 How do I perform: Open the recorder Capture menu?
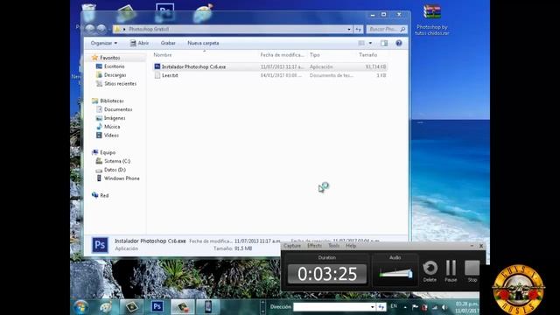[292, 246]
